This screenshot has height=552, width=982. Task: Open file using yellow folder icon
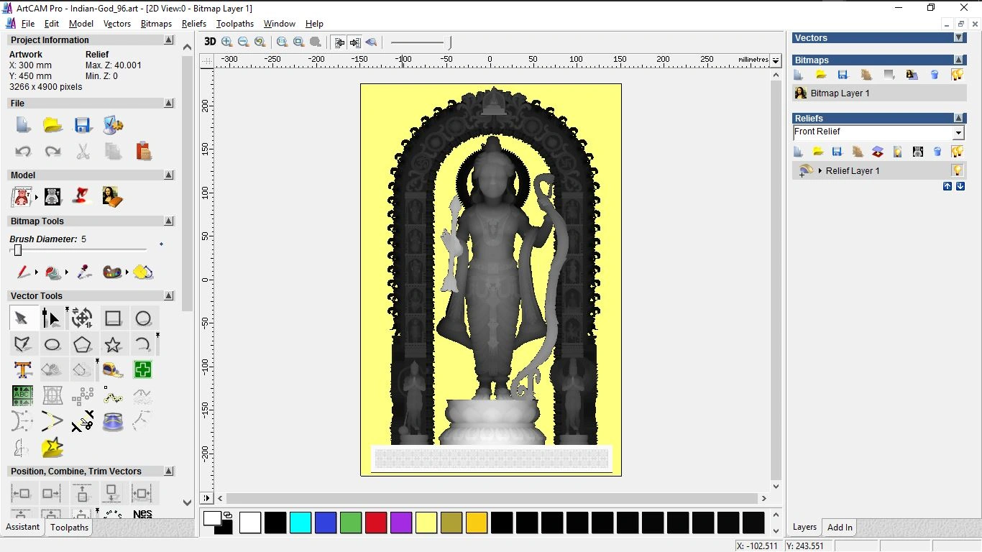52,125
